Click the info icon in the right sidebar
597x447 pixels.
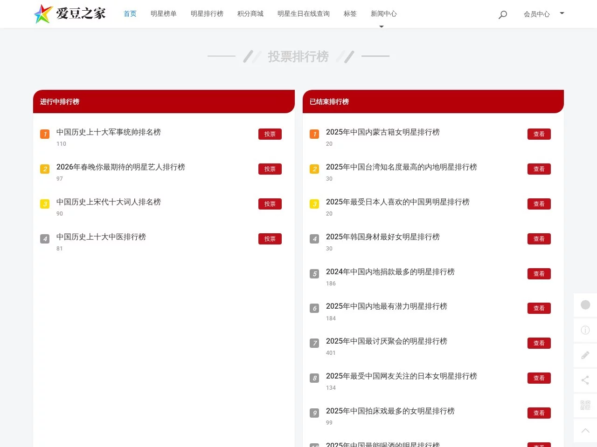[585, 330]
